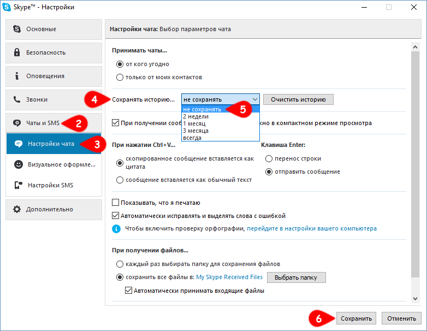
Task: Click the blue info icon near spellcheck note
Action: click(116, 228)
